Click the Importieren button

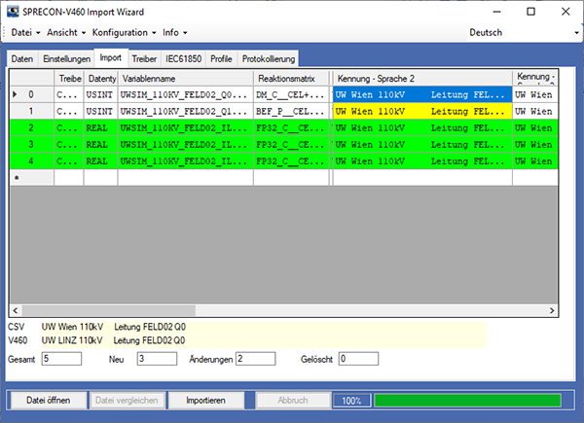click(205, 401)
